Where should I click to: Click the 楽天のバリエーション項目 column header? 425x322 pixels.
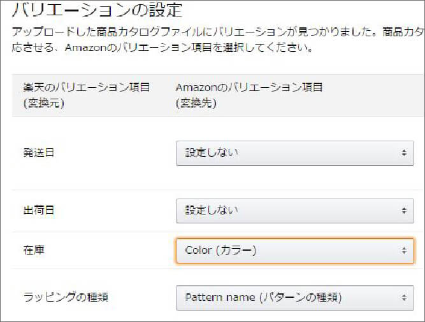(86, 87)
